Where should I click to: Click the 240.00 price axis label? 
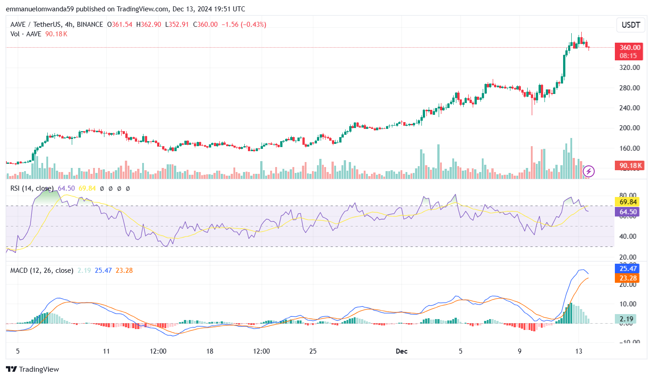[x=629, y=108]
